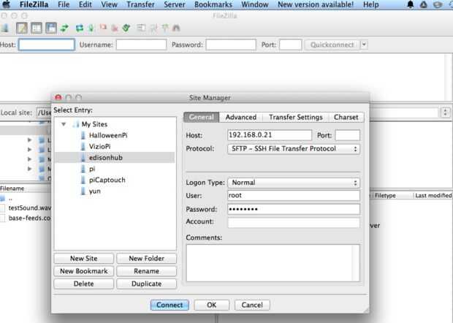Switch to the General tab
This screenshot has height=323, width=453.
point(202,118)
